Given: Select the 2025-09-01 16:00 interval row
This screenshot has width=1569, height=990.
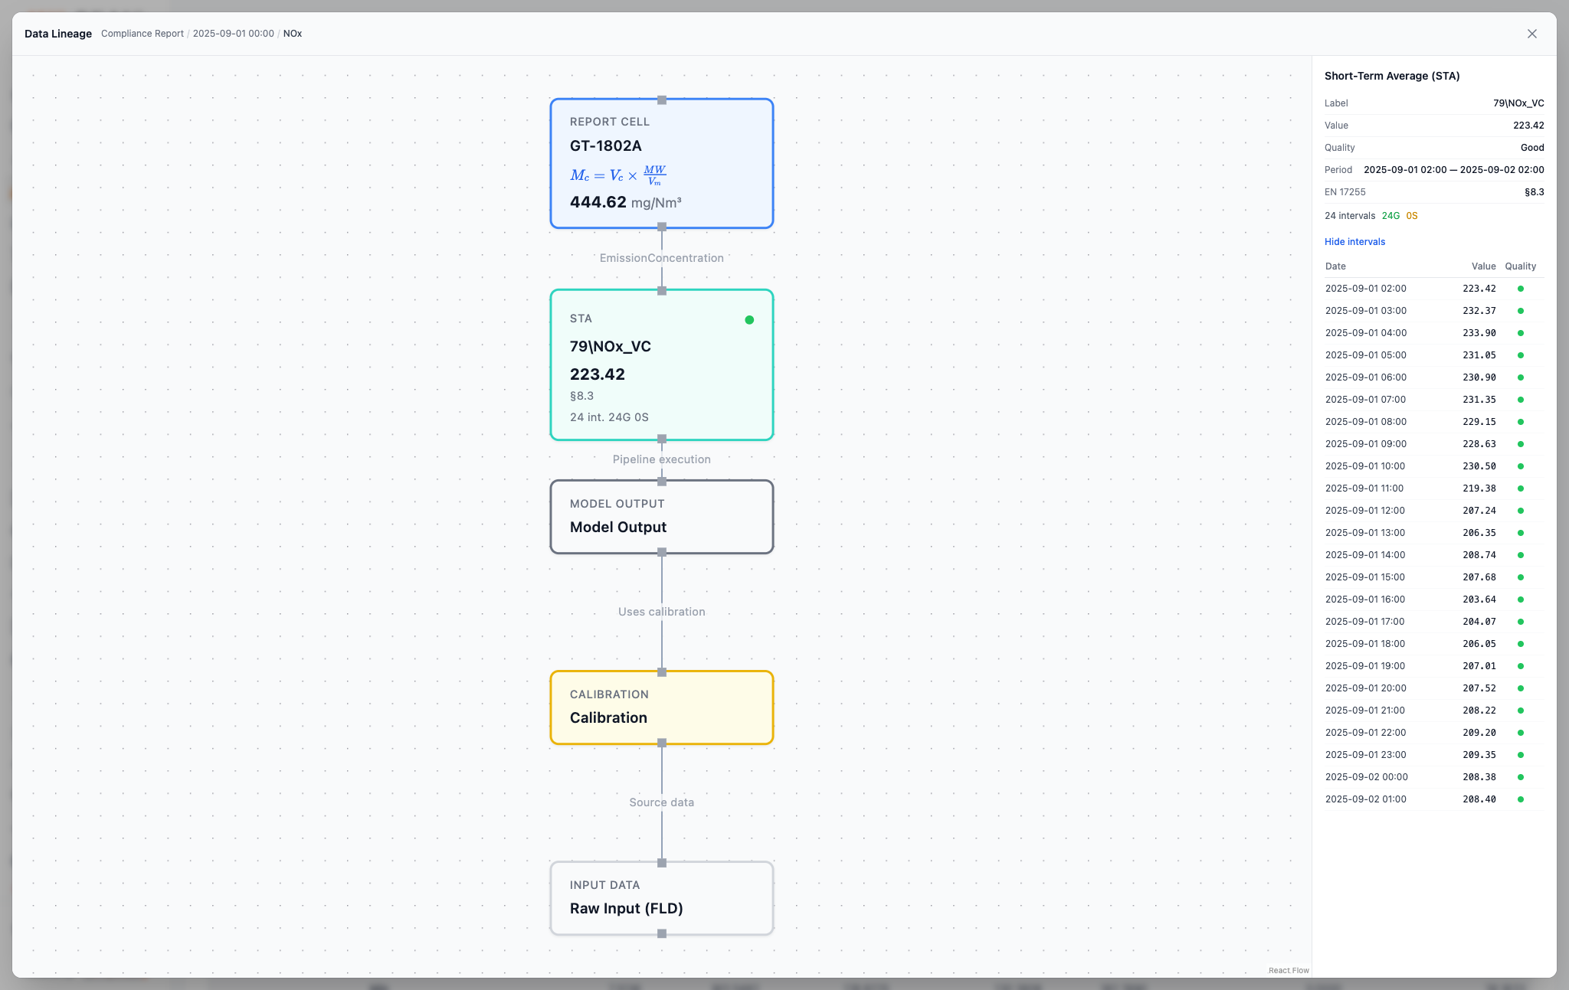Looking at the screenshot, I should pyautogui.click(x=1434, y=600).
